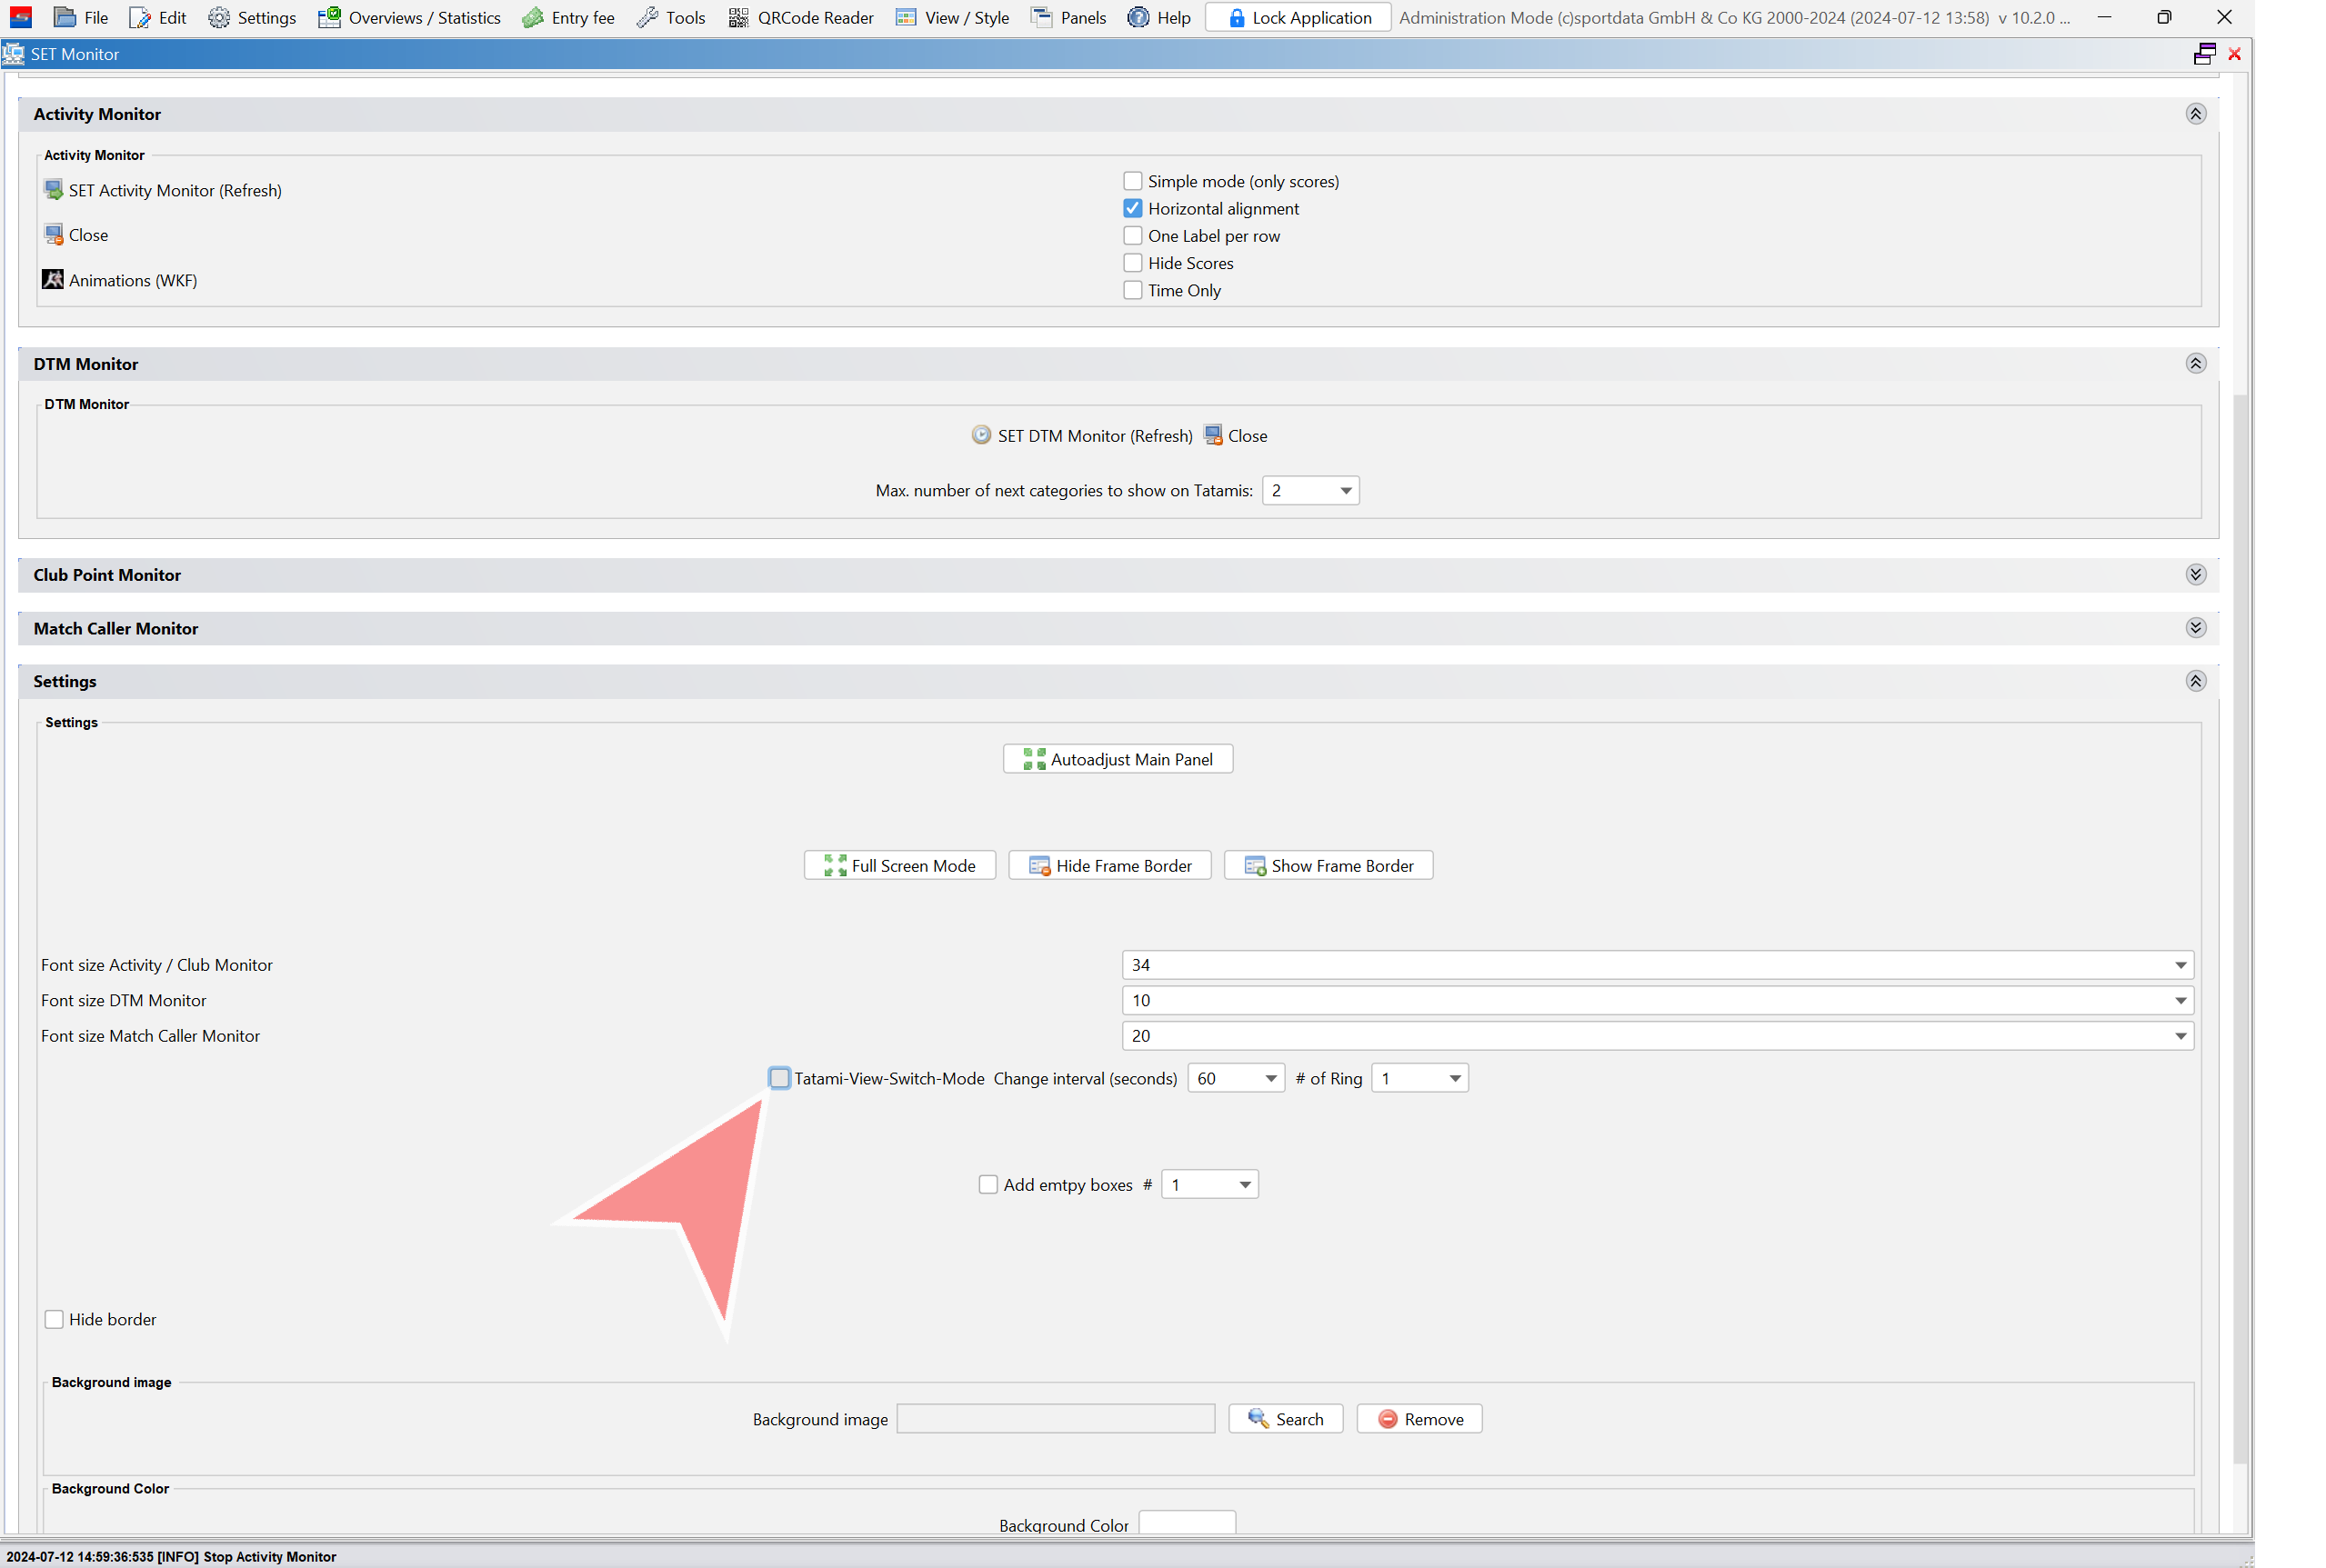Open Font size Activity / Club Monitor dropdown
The height and width of the screenshot is (1568, 2326).
click(1658, 965)
